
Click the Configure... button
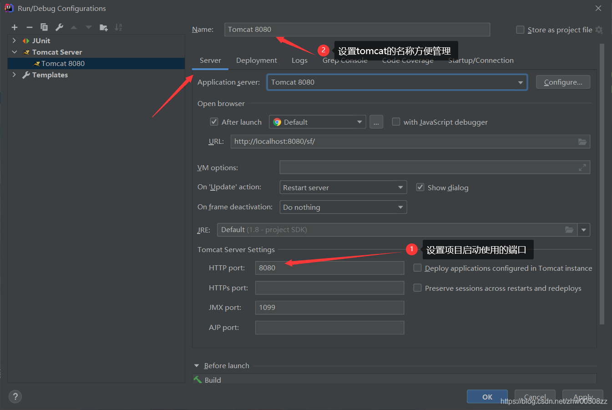(563, 82)
